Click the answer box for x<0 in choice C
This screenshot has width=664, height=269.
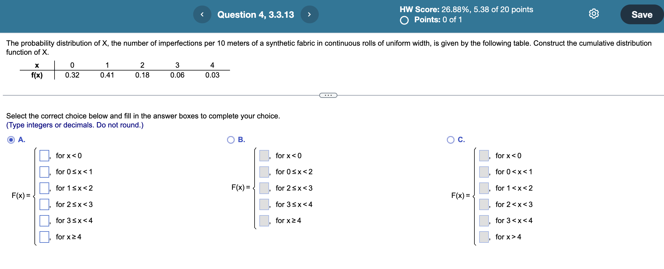point(483,155)
